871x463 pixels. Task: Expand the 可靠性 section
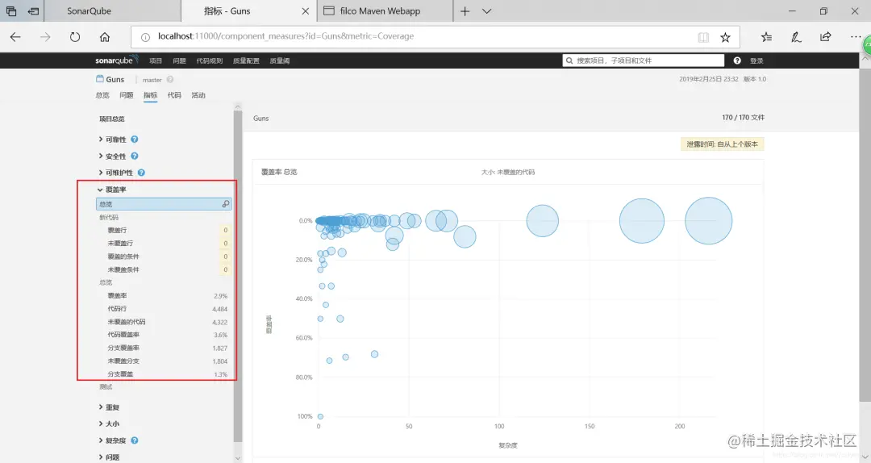[113, 140]
